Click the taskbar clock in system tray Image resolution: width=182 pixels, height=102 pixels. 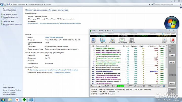[x=176, y=100]
